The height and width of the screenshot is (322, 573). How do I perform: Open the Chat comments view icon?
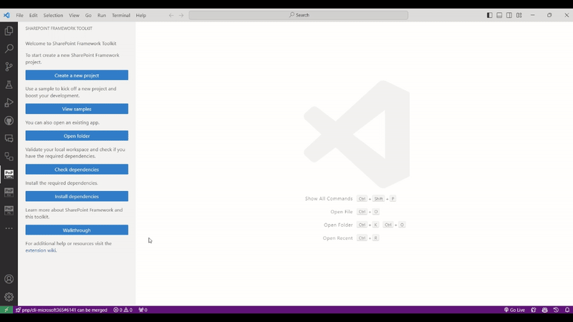point(9,138)
